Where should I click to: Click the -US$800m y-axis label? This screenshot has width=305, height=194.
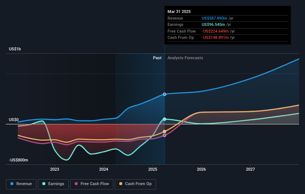[x=19, y=160]
